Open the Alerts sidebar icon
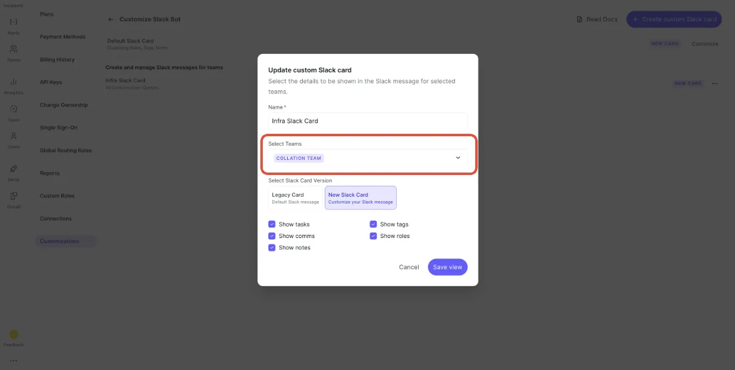This screenshot has height=370, width=735. [13, 22]
